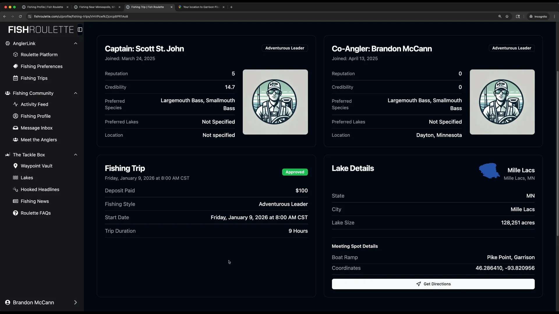Toggle the sidebar collapse panel icon

[x=80, y=30]
